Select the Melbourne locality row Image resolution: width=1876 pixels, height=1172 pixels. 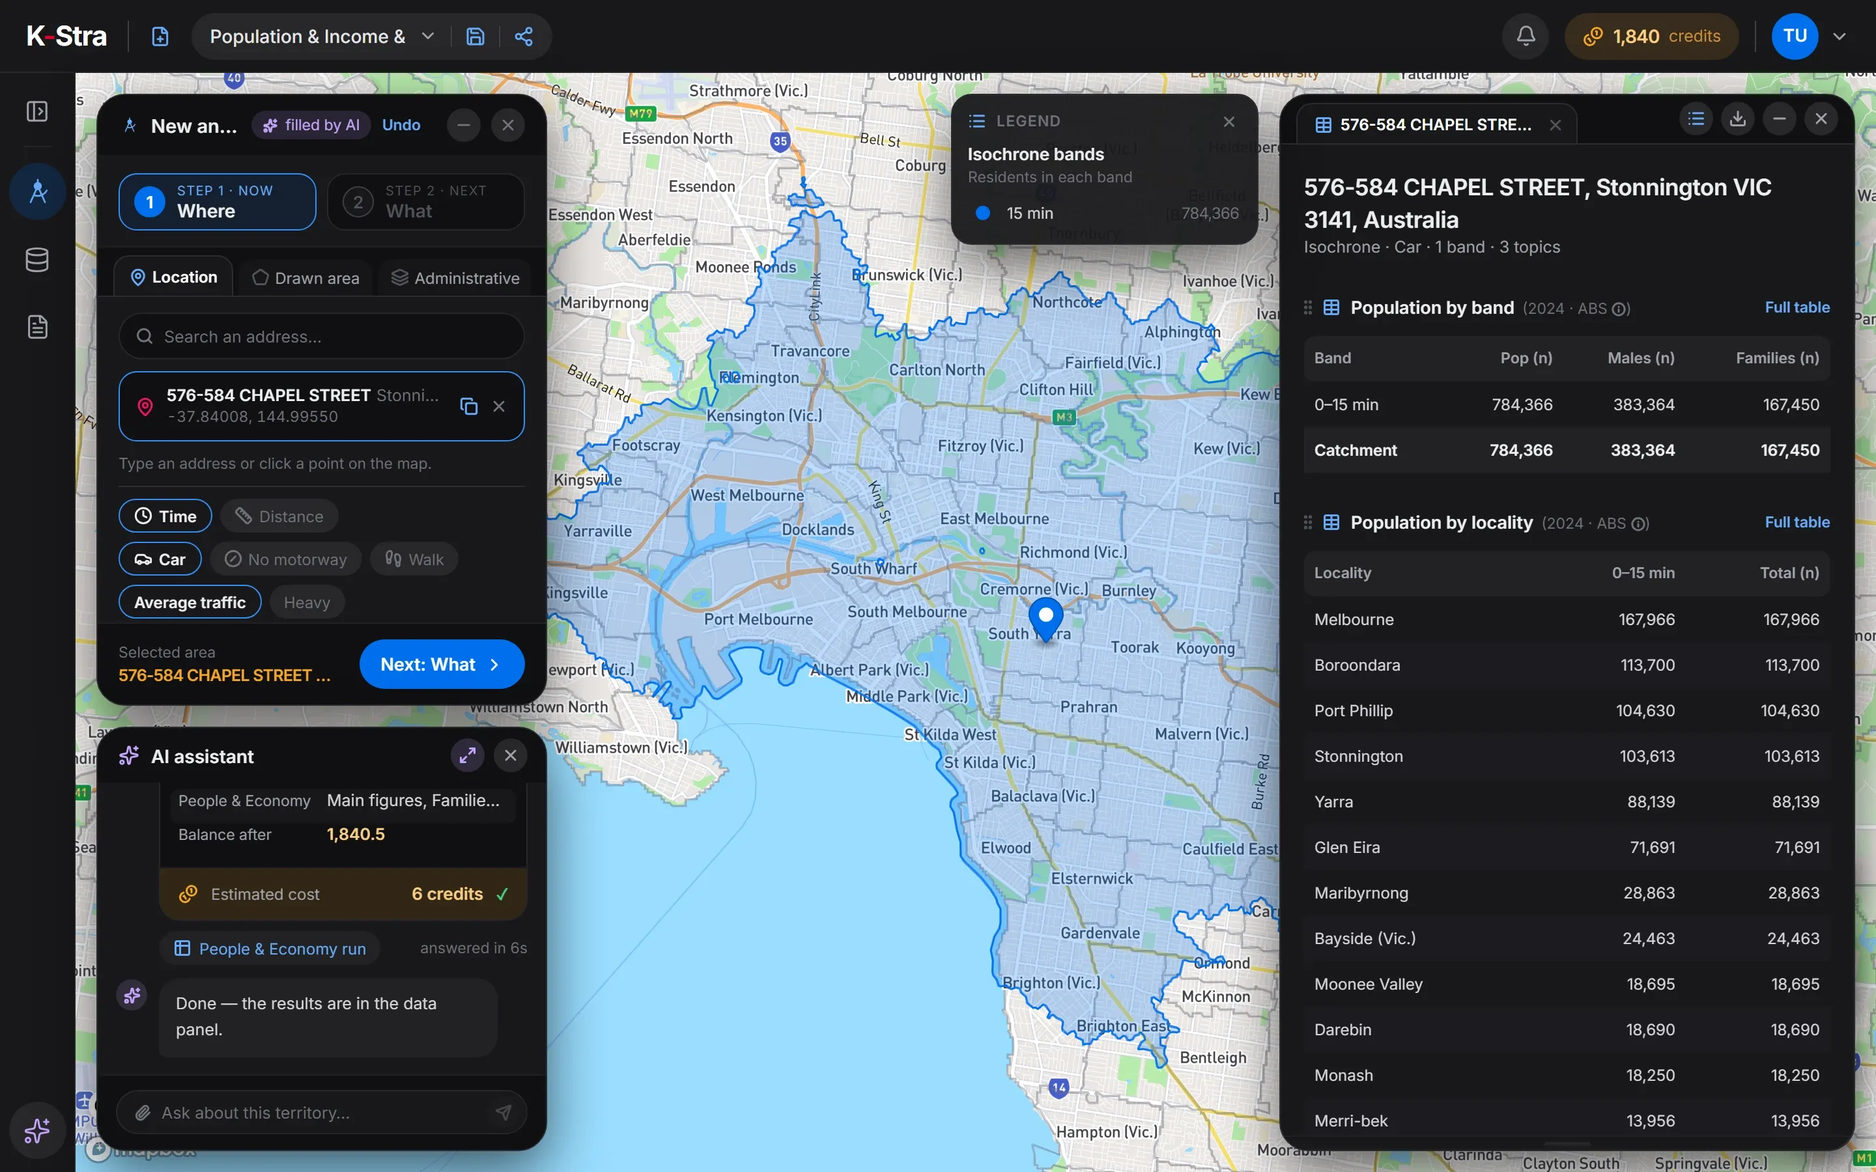(x=1566, y=619)
